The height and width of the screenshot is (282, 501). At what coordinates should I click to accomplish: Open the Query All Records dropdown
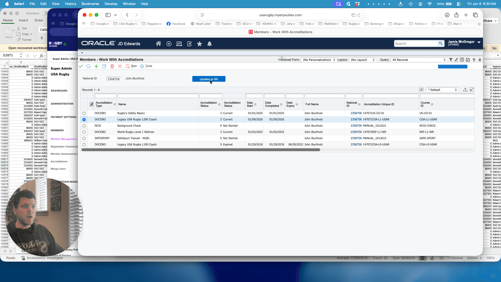(419, 60)
